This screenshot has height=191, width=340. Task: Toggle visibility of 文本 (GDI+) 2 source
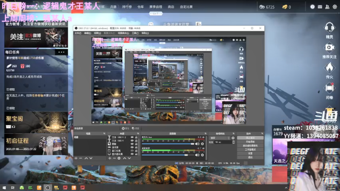[x=132, y=137]
